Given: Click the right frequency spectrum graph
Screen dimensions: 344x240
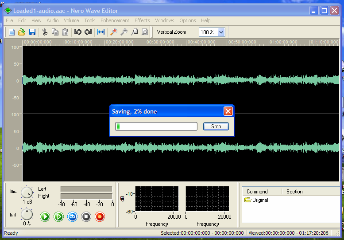Looking at the screenshot, I should pyautogui.click(x=207, y=199).
